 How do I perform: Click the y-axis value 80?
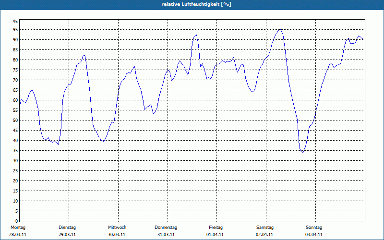tap(15, 60)
